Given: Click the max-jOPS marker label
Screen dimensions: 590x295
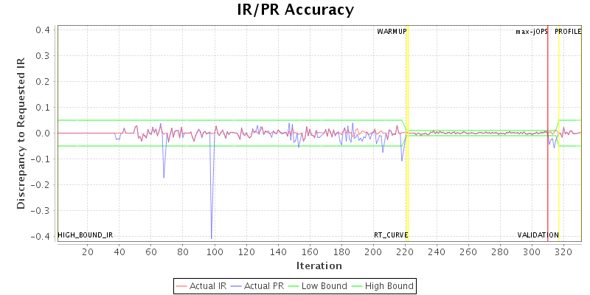Looking at the screenshot, I should pos(531,32).
